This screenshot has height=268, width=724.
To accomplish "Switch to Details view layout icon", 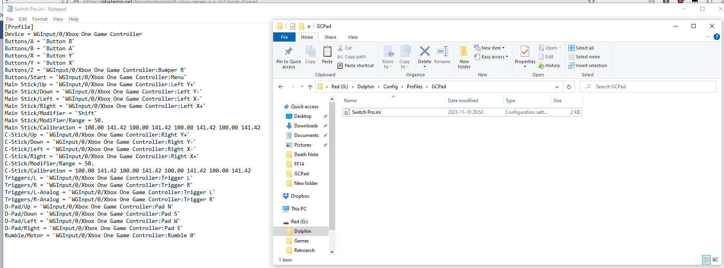I will (706, 260).
